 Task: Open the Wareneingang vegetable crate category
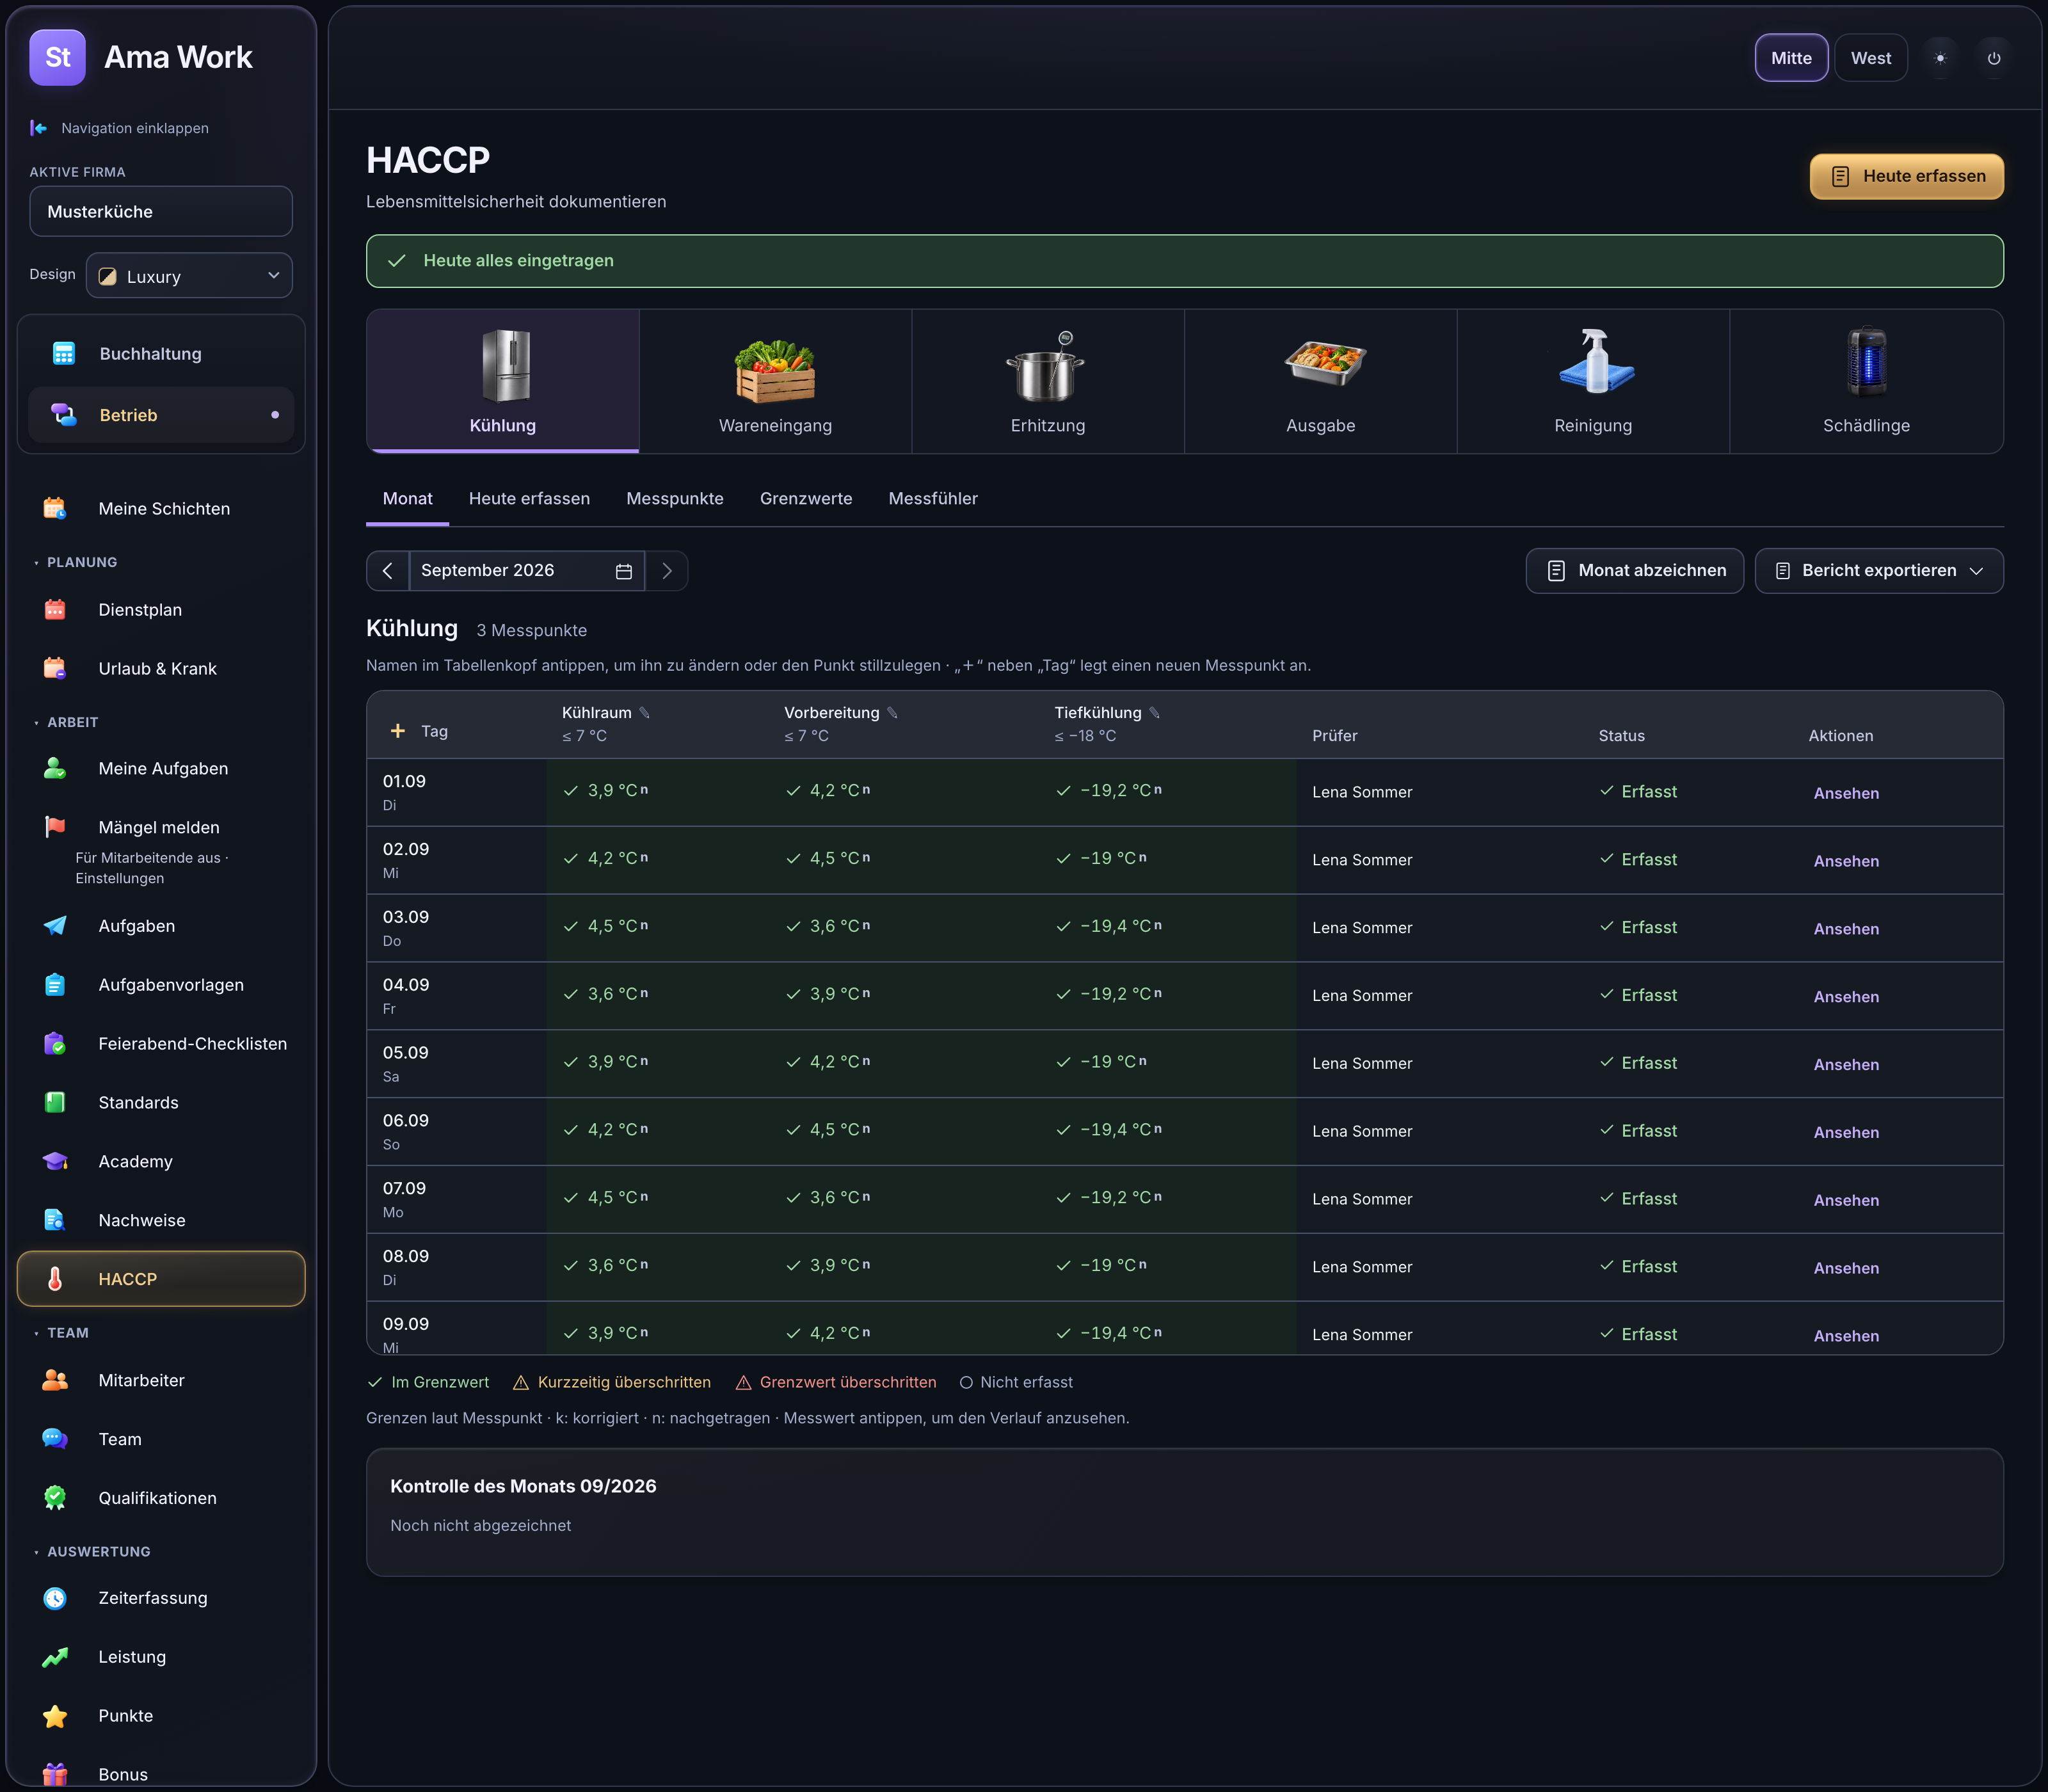pos(775,381)
